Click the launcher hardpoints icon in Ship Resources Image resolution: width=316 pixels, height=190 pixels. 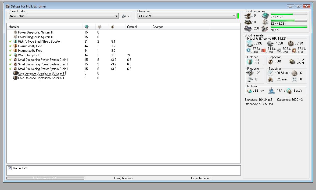248,22
